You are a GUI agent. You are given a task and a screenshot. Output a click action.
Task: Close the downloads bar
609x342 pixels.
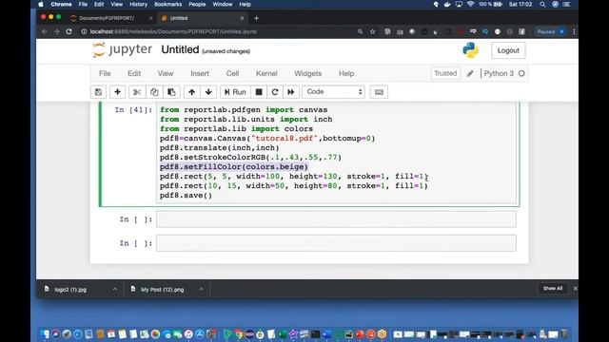pyautogui.click(x=575, y=289)
